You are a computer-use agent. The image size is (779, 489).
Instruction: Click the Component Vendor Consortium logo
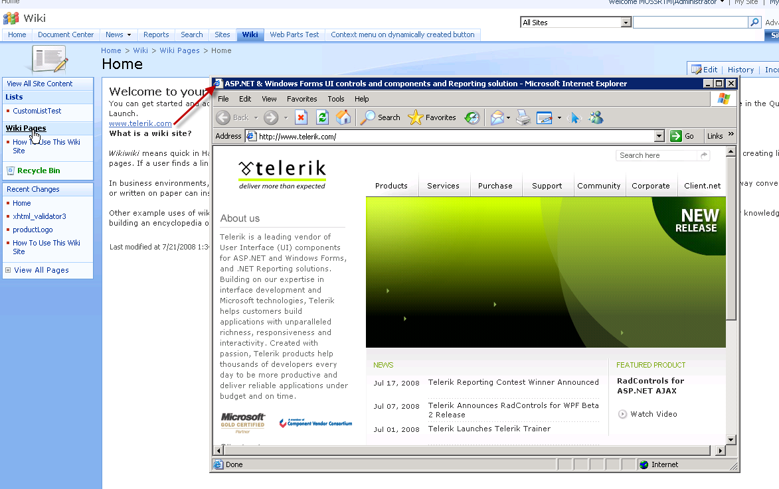315,423
